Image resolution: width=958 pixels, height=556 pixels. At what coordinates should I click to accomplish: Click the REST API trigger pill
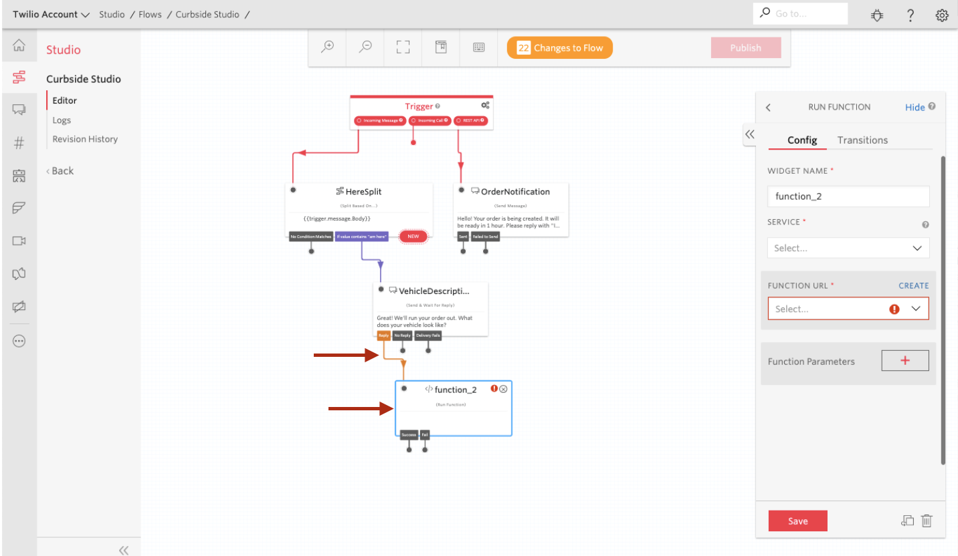click(x=470, y=120)
